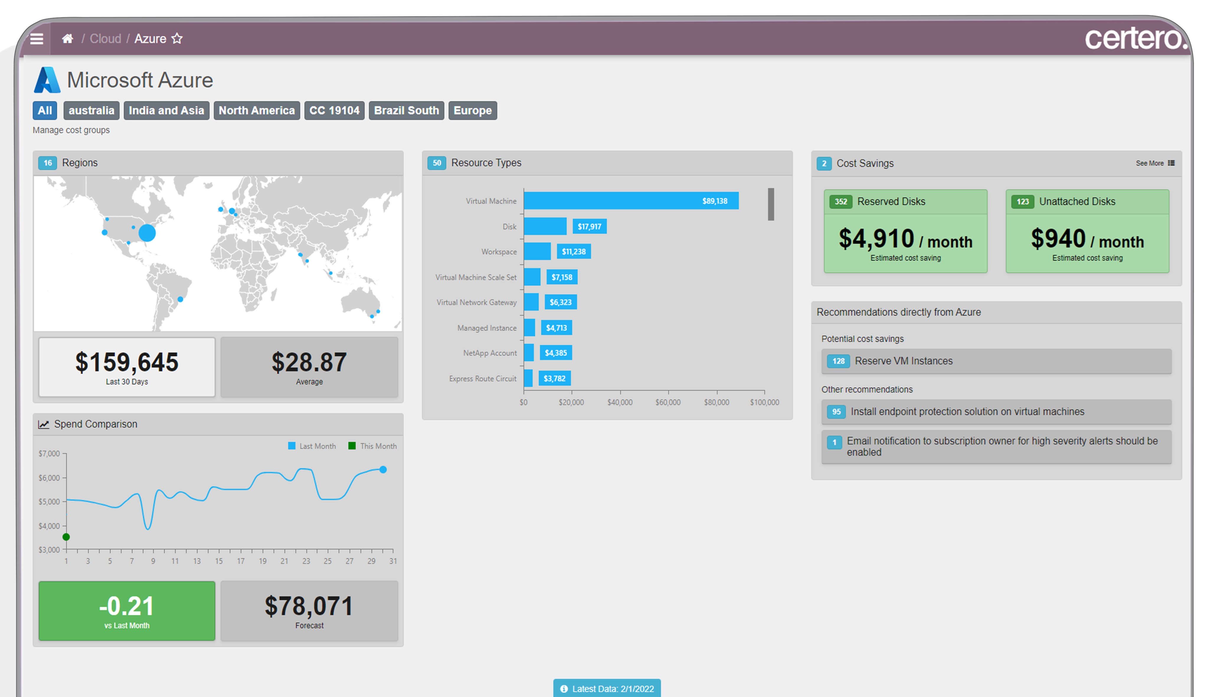This screenshot has height=697, width=1214.
Task: Open Email notification recommendation
Action: point(997,447)
